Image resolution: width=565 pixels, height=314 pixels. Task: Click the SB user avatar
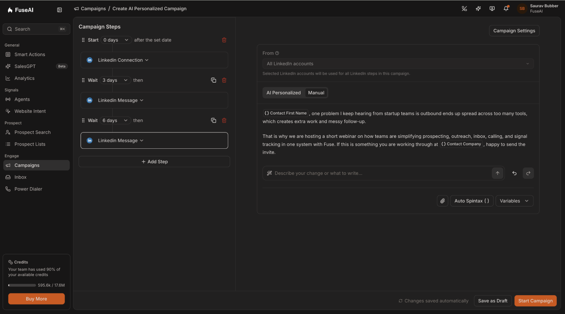point(522,8)
